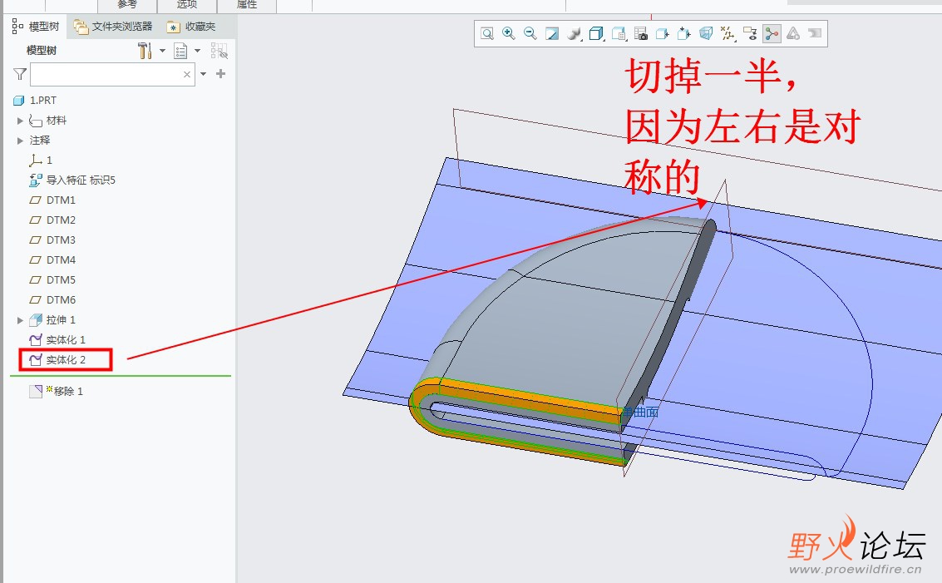942x583 pixels.
Task: Clear the model tree search with the X
Action: click(x=187, y=75)
